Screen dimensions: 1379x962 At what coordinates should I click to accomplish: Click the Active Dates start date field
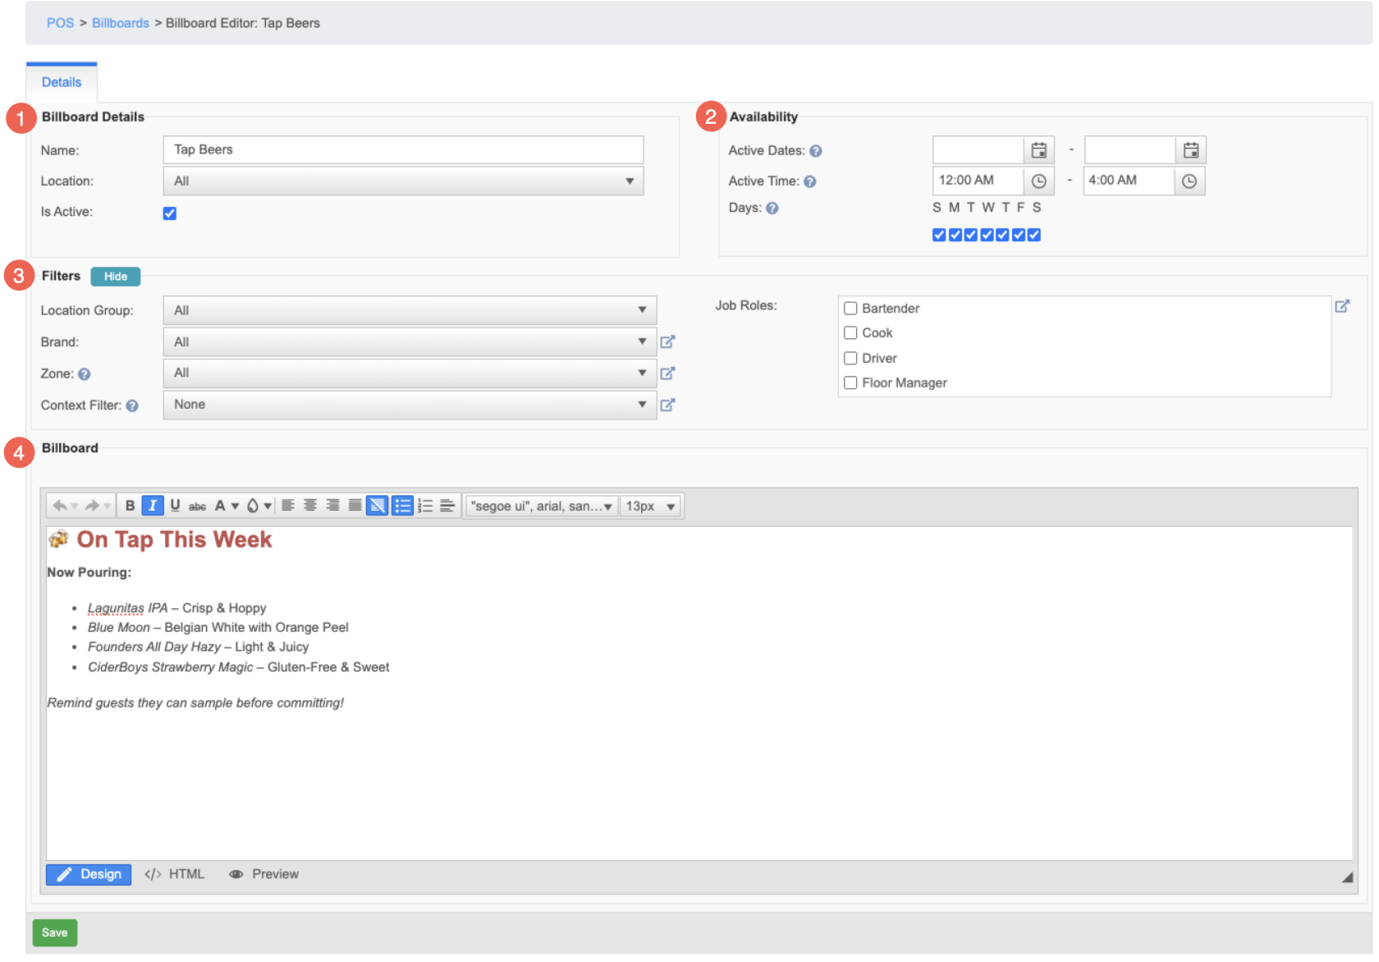click(978, 151)
